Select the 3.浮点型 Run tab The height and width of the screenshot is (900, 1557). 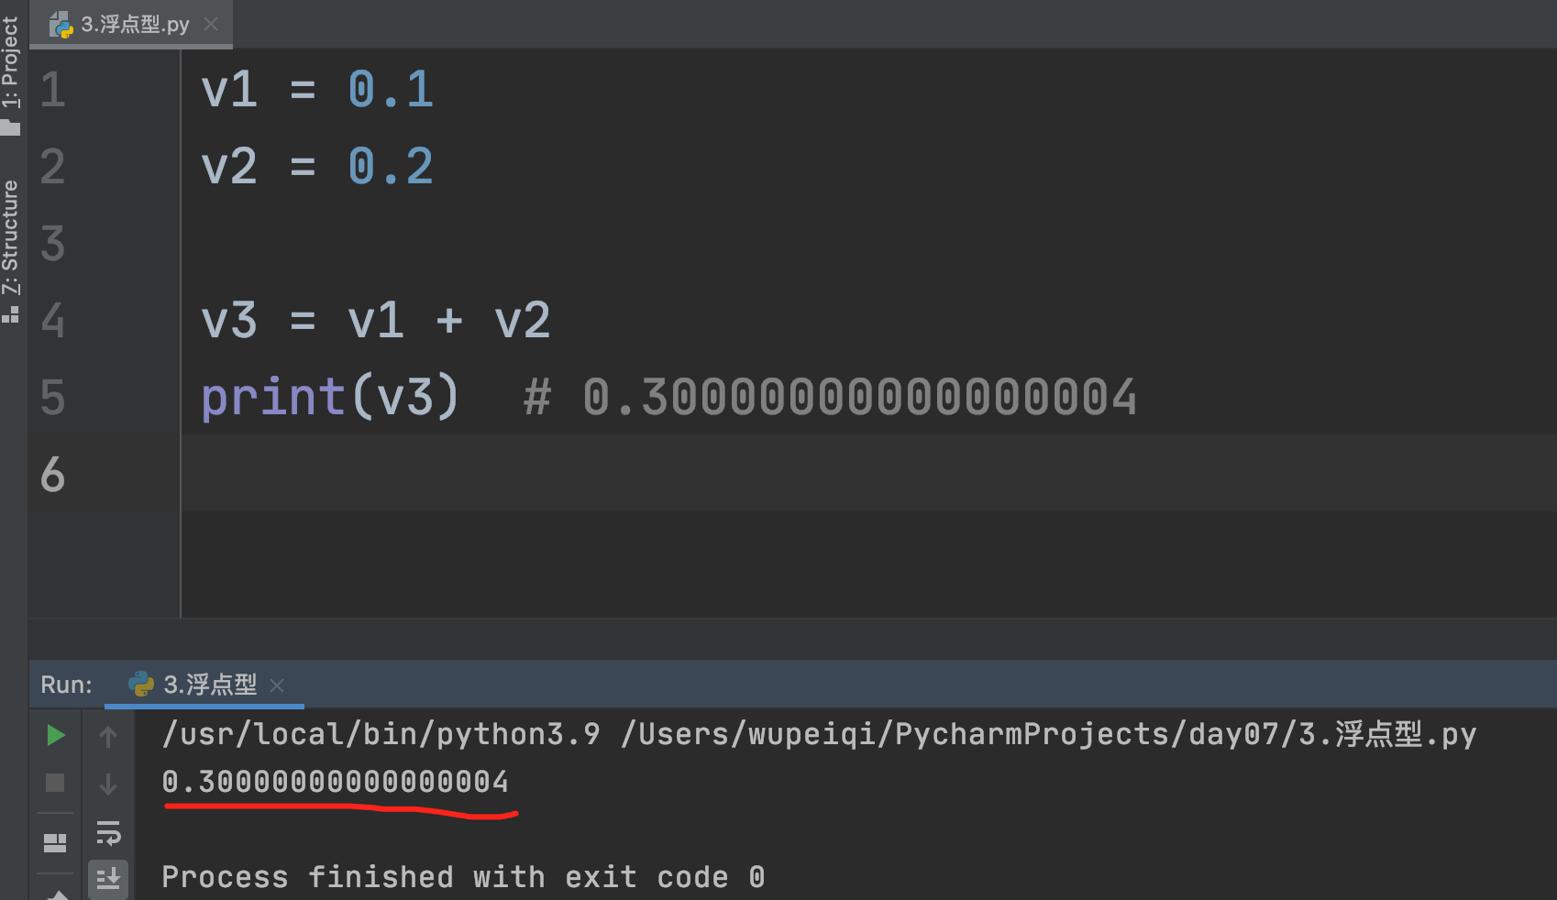pyautogui.click(x=209, y=685)
